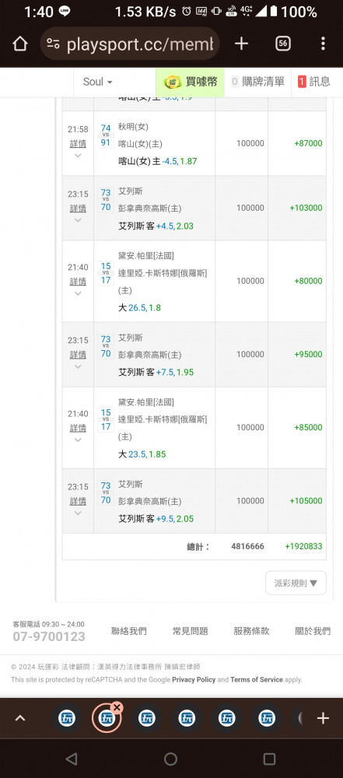Open Privacy Policy link
The image size is (343, 778).
(x=194, y=680)
